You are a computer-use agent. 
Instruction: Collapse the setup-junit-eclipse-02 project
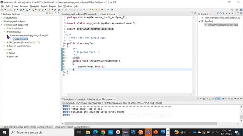(2, 25)
